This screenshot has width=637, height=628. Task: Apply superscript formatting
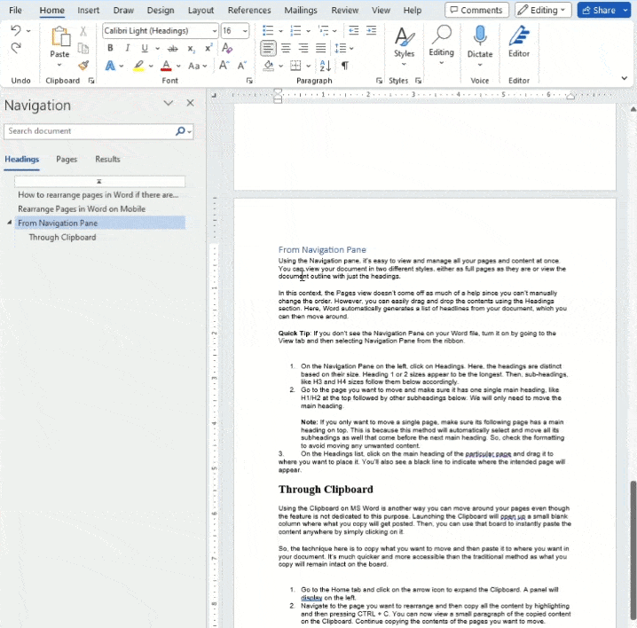(208, 48)
